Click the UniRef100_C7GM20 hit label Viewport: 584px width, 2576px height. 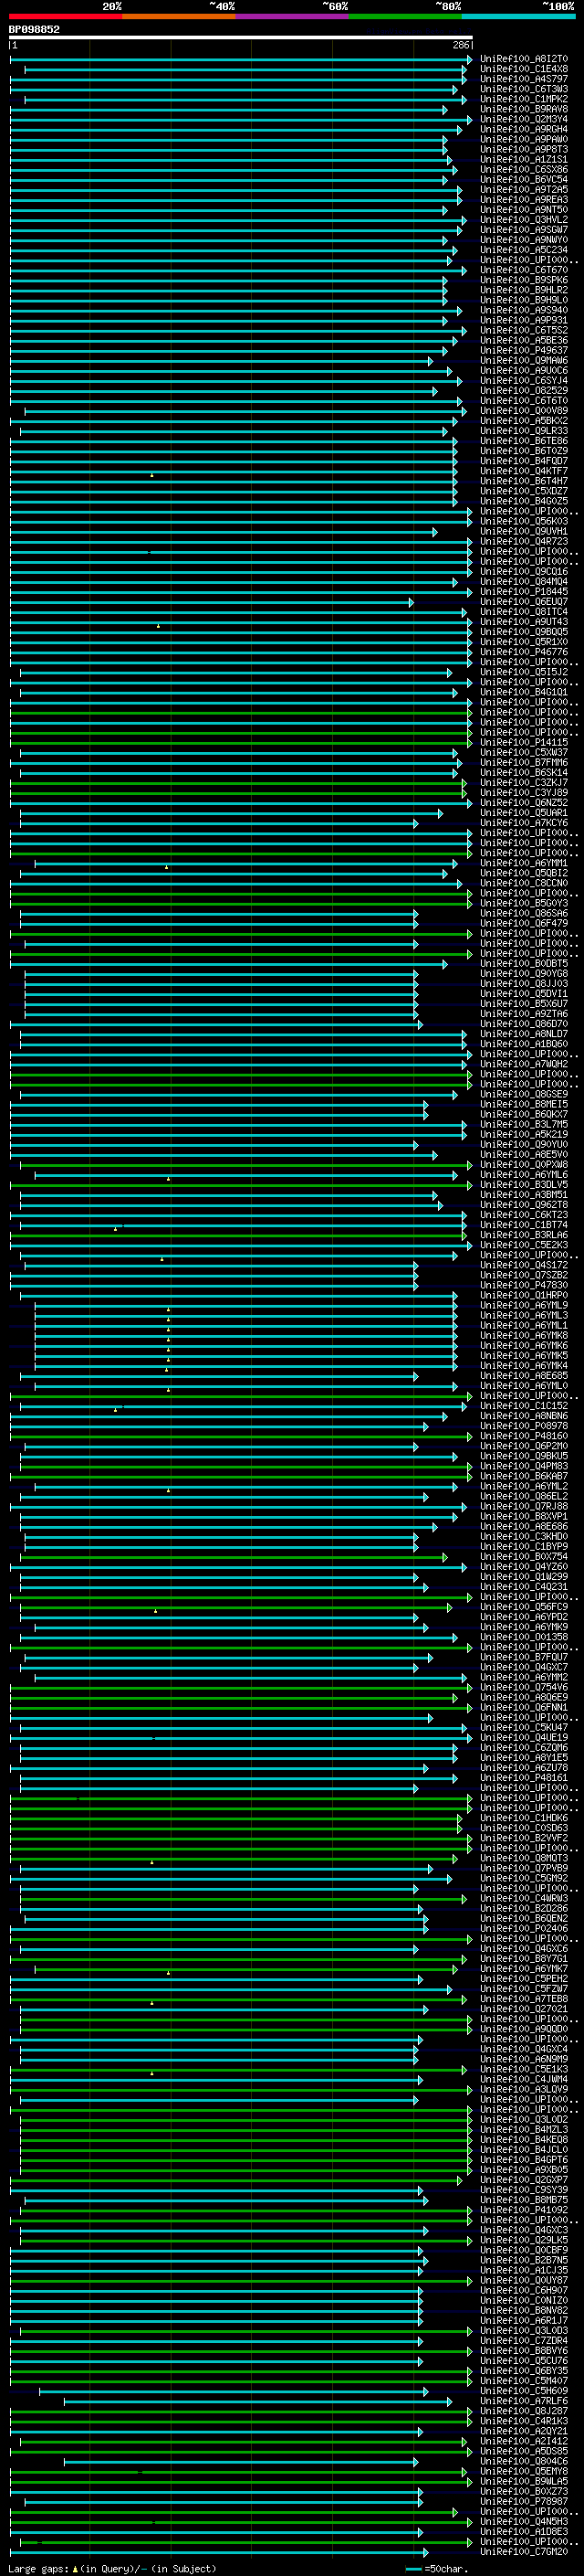point(524,2552)
